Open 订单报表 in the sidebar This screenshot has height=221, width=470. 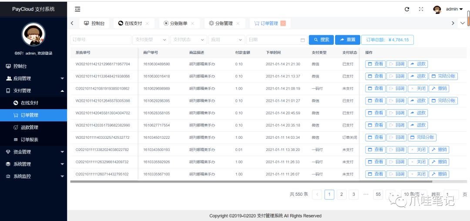coord(34,140)
